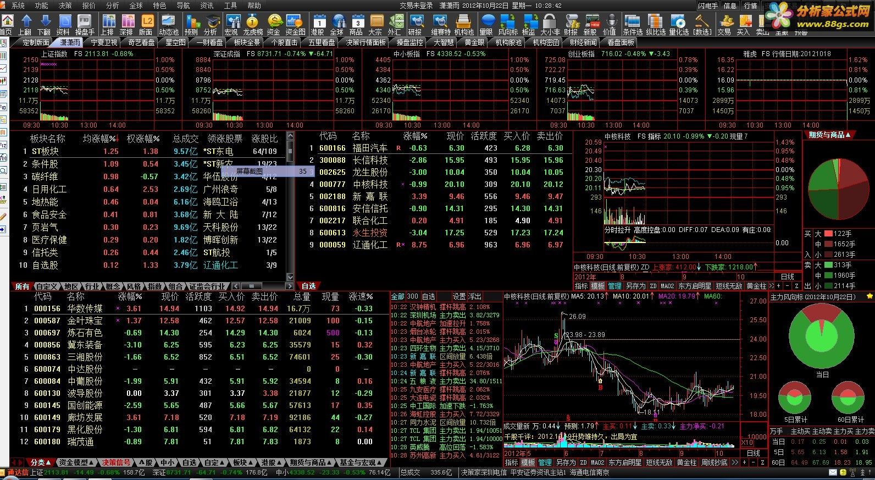Click the 行情 button at top right

tap(750, 5)
